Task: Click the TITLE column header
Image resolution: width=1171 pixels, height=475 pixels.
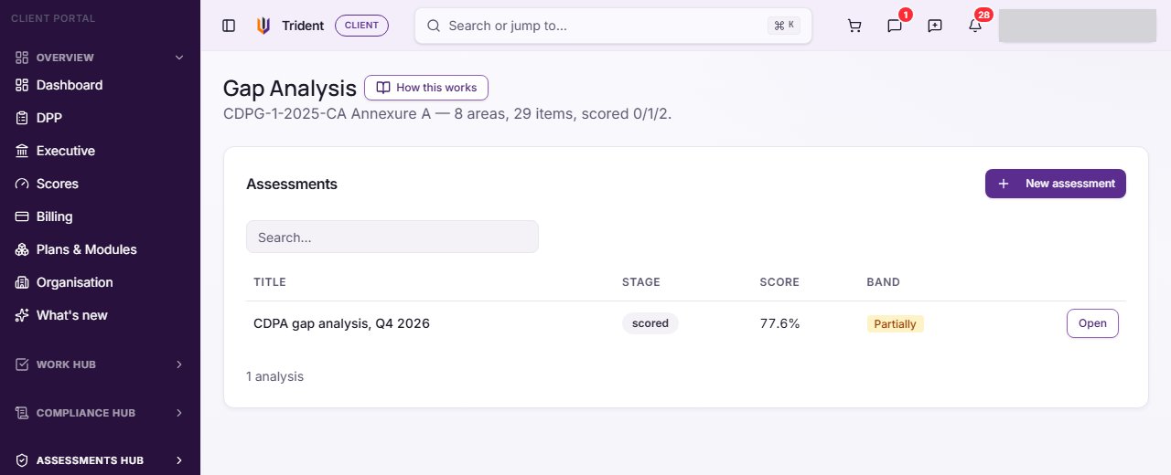Action: [x=270, y=282]
